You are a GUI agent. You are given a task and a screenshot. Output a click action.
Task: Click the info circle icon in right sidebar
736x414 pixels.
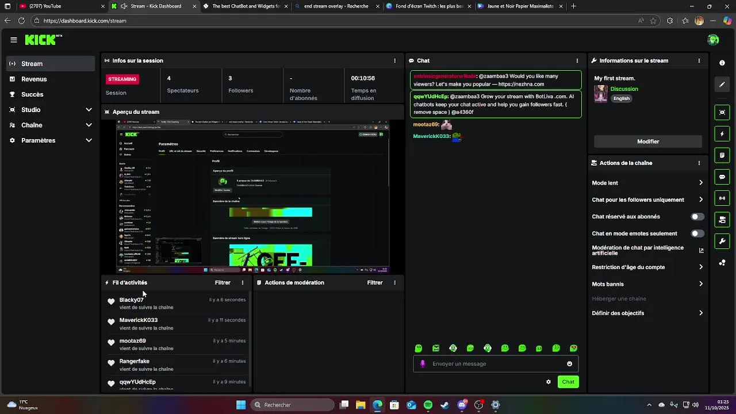[x=722, y=63]
